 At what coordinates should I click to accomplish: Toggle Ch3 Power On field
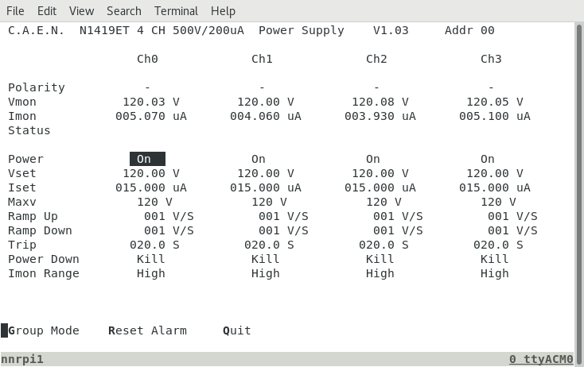click(x=488, y=159)
